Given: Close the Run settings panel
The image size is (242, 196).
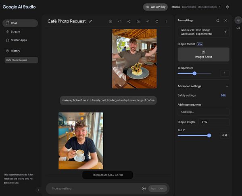Looking at the screenshot, I should pos(225,21).
